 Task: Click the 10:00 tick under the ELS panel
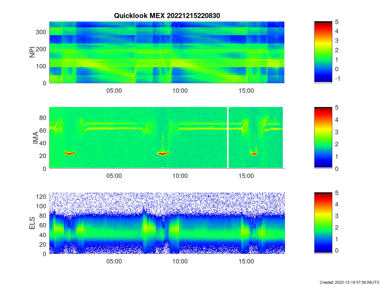[x=180, y=262]
